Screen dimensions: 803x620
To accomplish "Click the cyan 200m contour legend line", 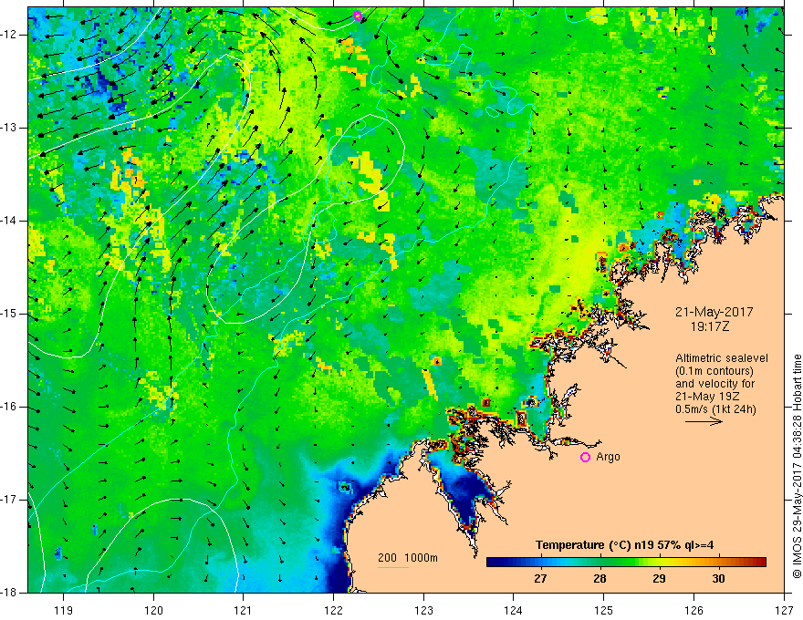I will point(393,567).
